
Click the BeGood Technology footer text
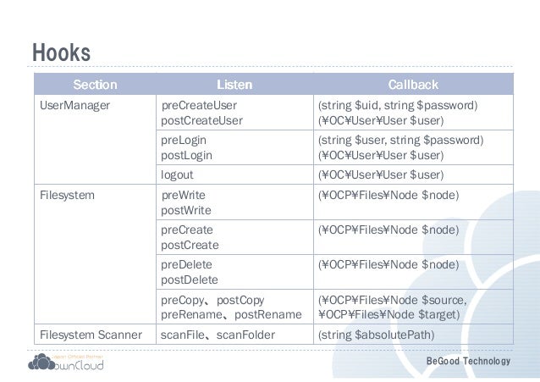tap(468, 361)
